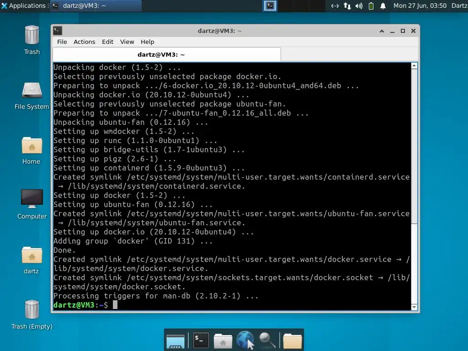The image size is (468, 351).
Task: Click the battery status icon
Action: pos(371,6)
